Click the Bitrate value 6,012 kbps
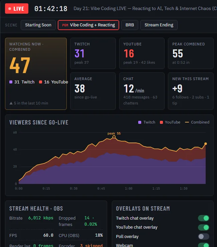The height and width of the screenshot is (247, 217). [x=41, y=218]
